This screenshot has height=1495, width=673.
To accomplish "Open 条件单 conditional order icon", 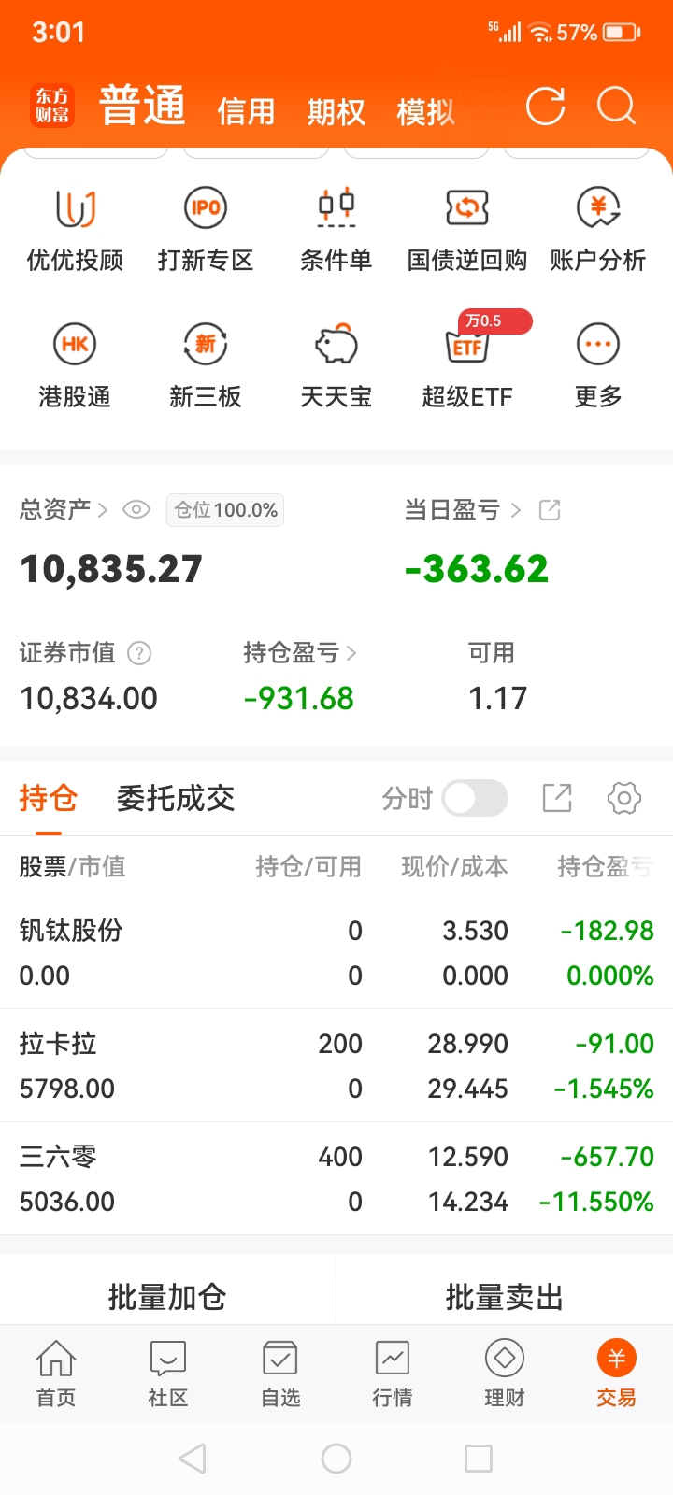I will (336, 207).
